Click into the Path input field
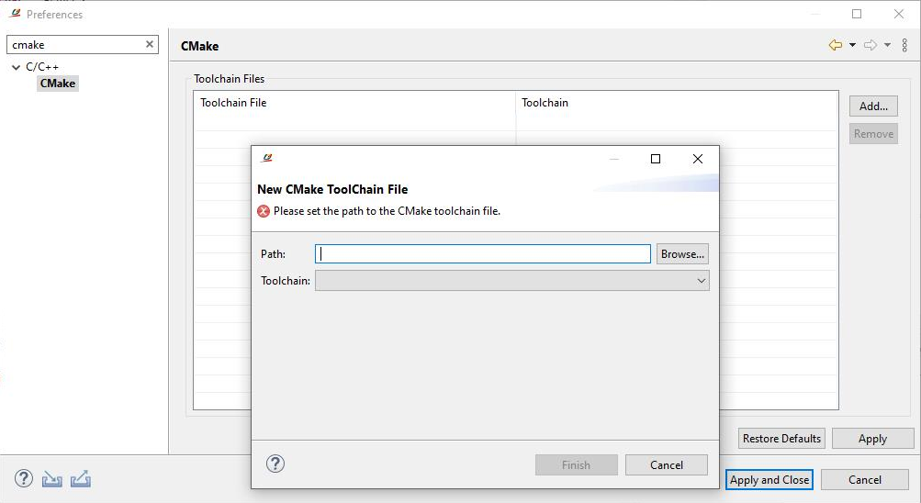 click(x=483, y=254)
